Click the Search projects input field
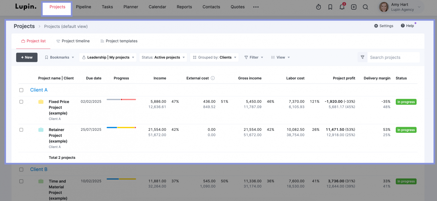This screenshot has width=437, height=201. click(x=393, y=57)
